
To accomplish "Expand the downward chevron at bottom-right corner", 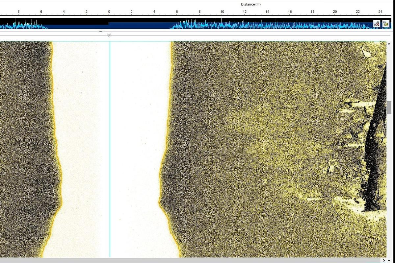I will coord(389,260).
